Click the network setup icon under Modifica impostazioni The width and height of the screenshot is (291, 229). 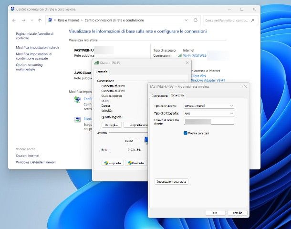pyautogui.click(x=77, y=99)
